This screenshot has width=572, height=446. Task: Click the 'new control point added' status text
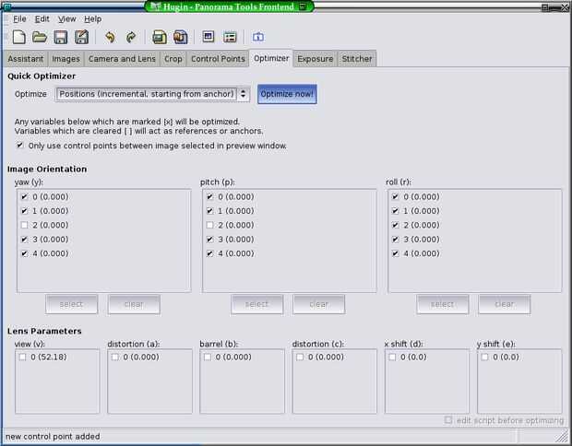point(53,437)
